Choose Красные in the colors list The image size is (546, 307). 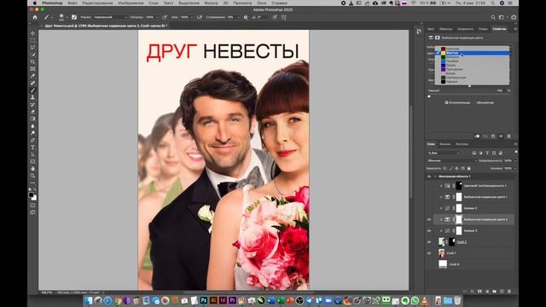point(473,49)
